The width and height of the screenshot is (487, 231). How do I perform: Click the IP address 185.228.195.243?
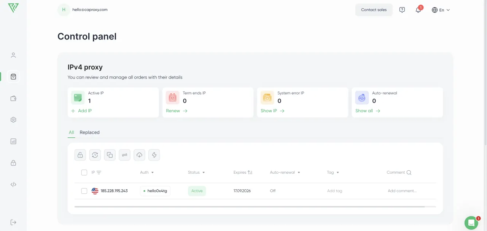(114, 191)
